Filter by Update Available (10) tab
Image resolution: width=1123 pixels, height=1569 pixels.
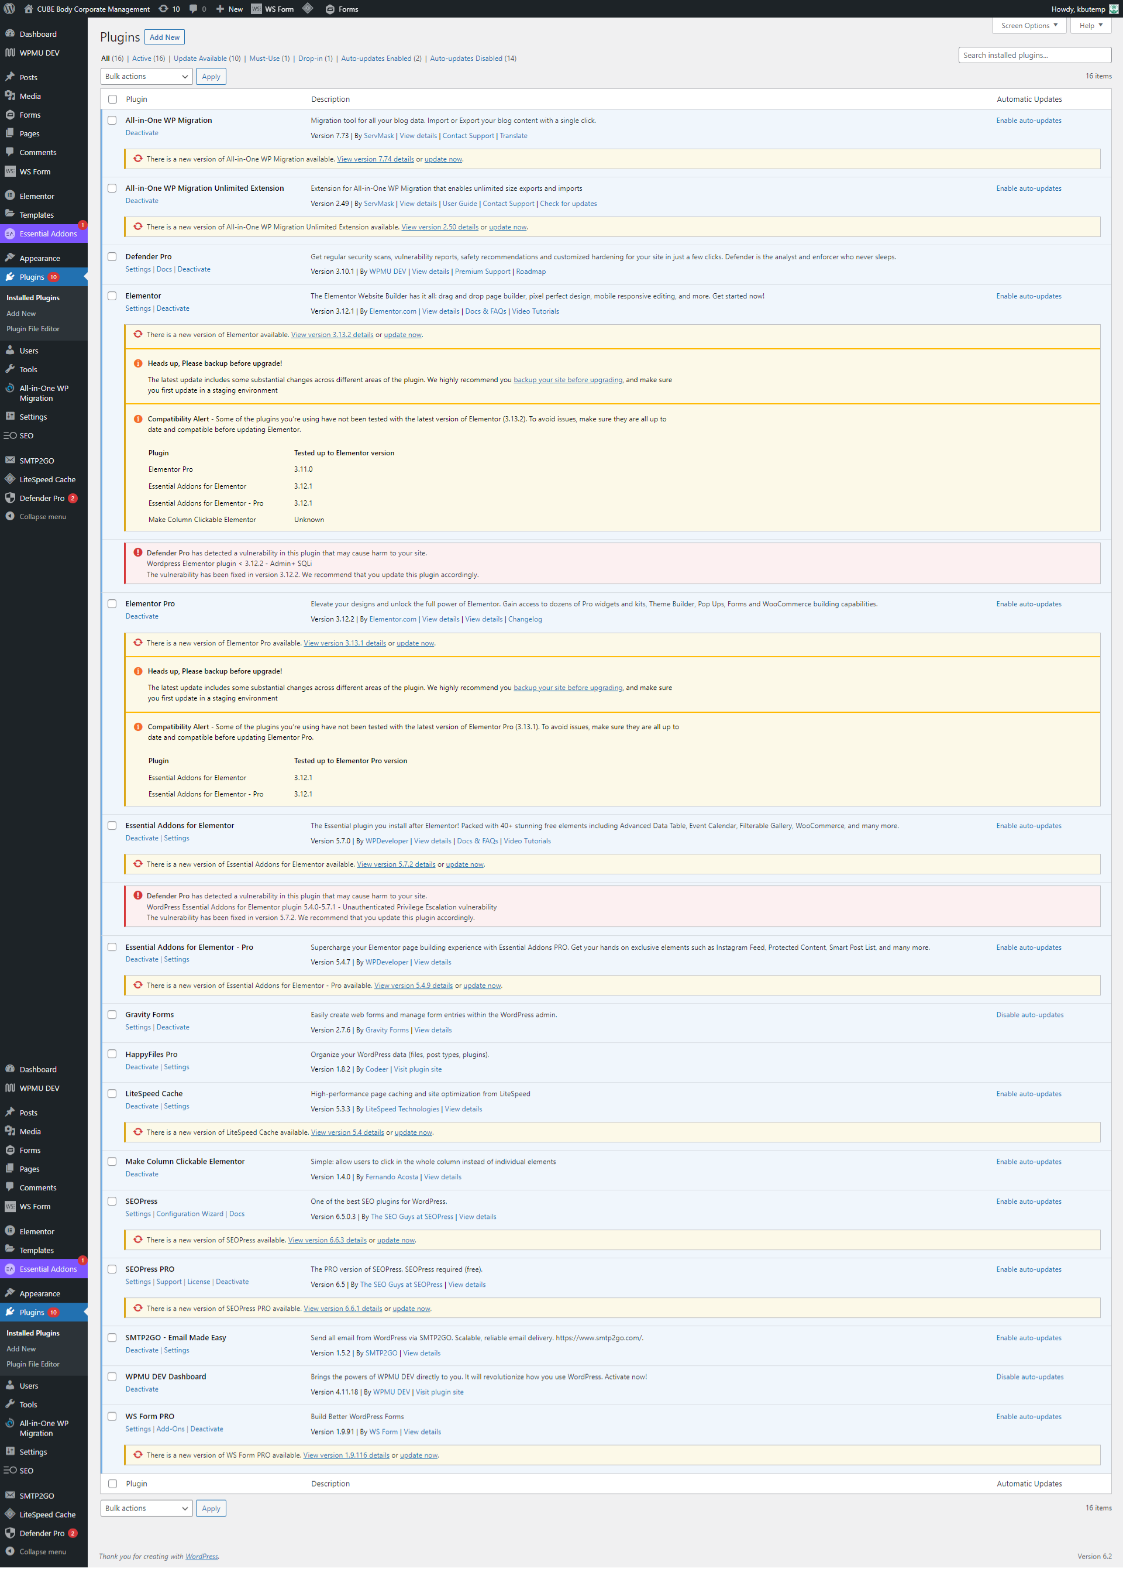click(206, 59)
